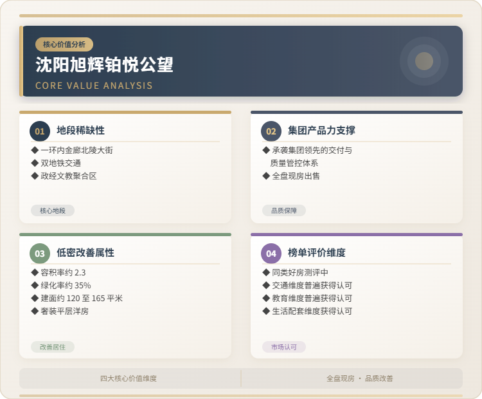Click the 01 number badge
Image resolution: width=482 pixels, height=399 pixels.
[x=40, y=131]
